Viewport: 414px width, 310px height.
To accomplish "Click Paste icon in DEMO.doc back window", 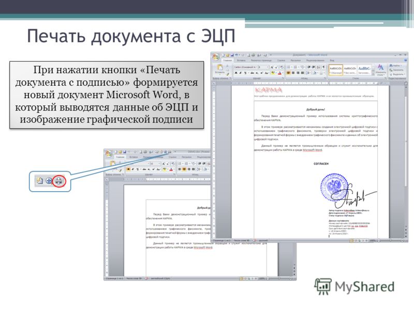I will pyautogui.click(x=112, y=164).
